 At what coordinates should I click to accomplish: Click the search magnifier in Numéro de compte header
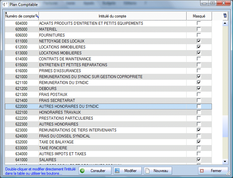coord(37,16)
